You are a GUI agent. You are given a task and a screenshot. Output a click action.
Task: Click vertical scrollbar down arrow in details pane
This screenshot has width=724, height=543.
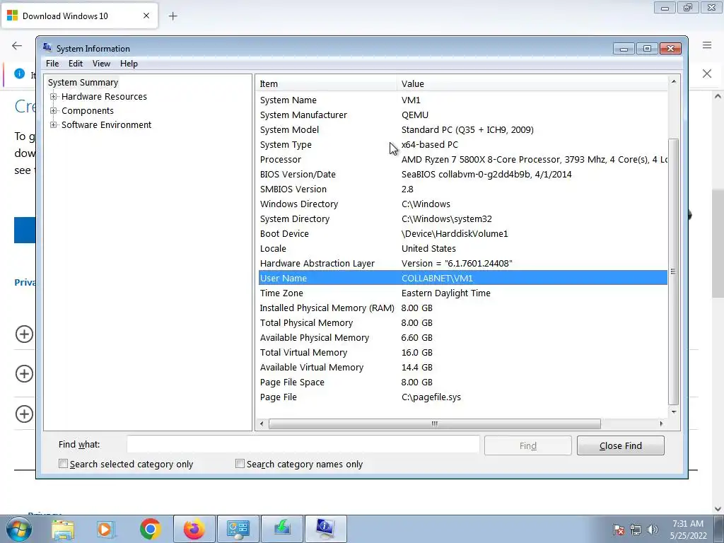(674, 412)
